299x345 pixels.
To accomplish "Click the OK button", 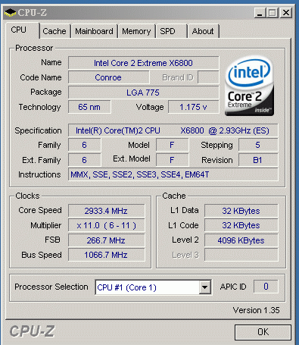I will pyautogui.click(x=263, y=332).
